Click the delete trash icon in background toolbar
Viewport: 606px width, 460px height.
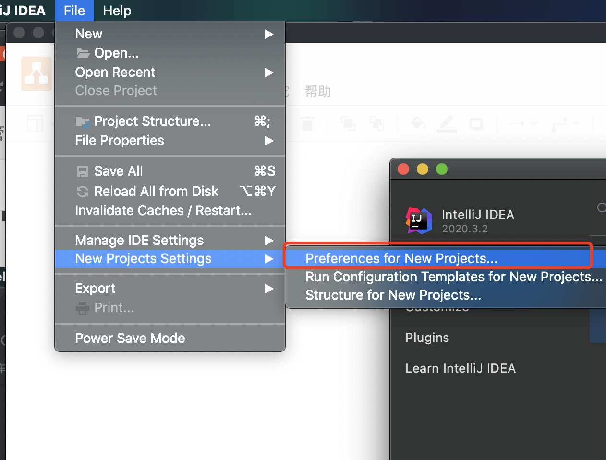tap(307, 123)
